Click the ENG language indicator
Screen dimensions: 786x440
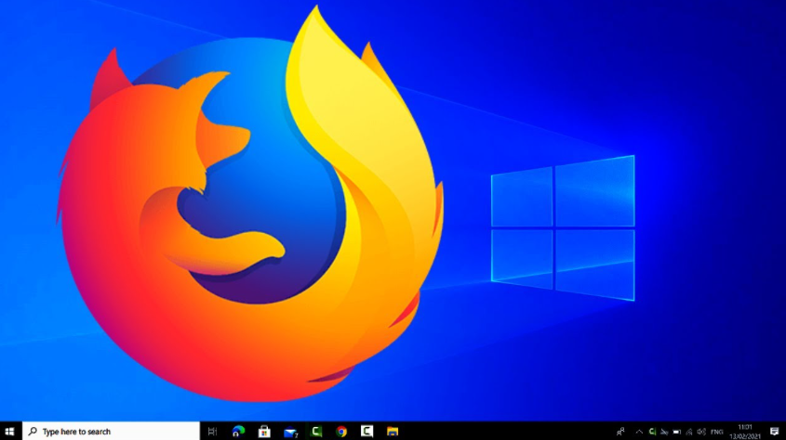717,432
